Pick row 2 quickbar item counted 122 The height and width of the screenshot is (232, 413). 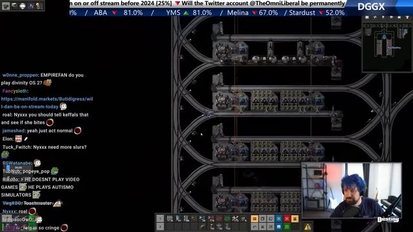228,227
